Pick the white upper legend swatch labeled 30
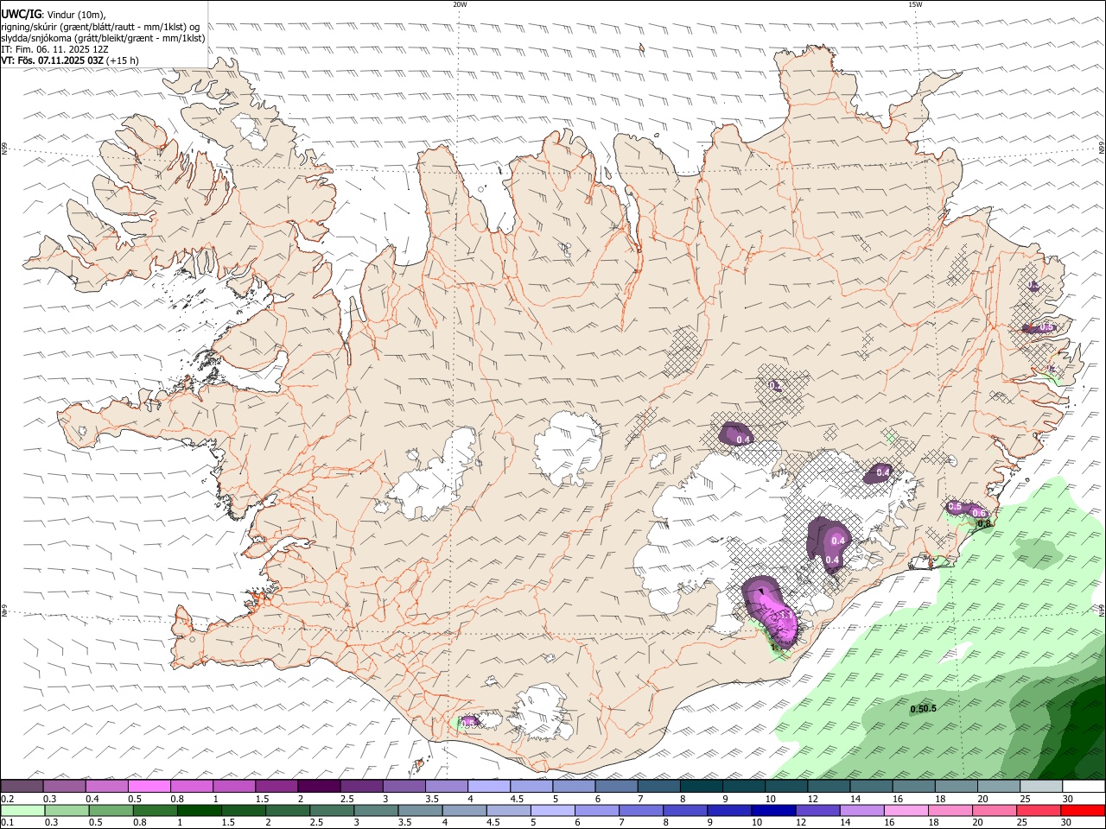Image resolution: width=1106 pixels, height=829 pixels. tap(1084, 787)
